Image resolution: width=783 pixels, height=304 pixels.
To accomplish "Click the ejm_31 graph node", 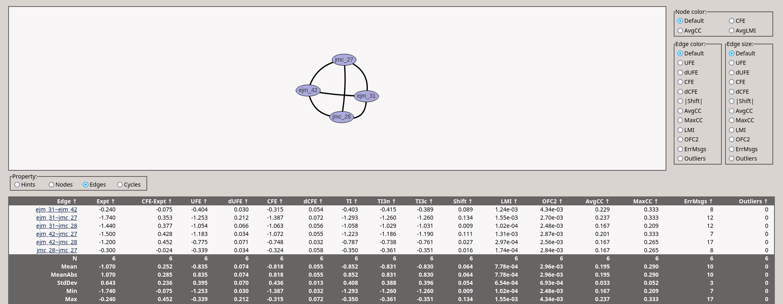I will (366, 96).
